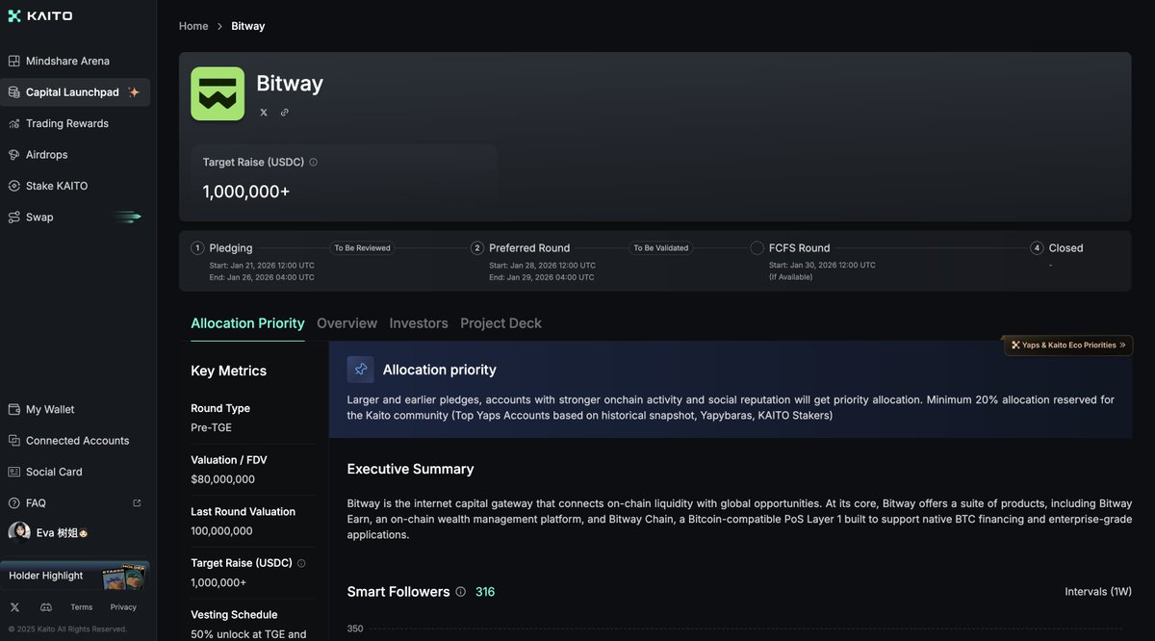This screenshot has height=641, width=1155.
Task: Click the To Be Reviewed badge
Action: [x=362, y=248]
